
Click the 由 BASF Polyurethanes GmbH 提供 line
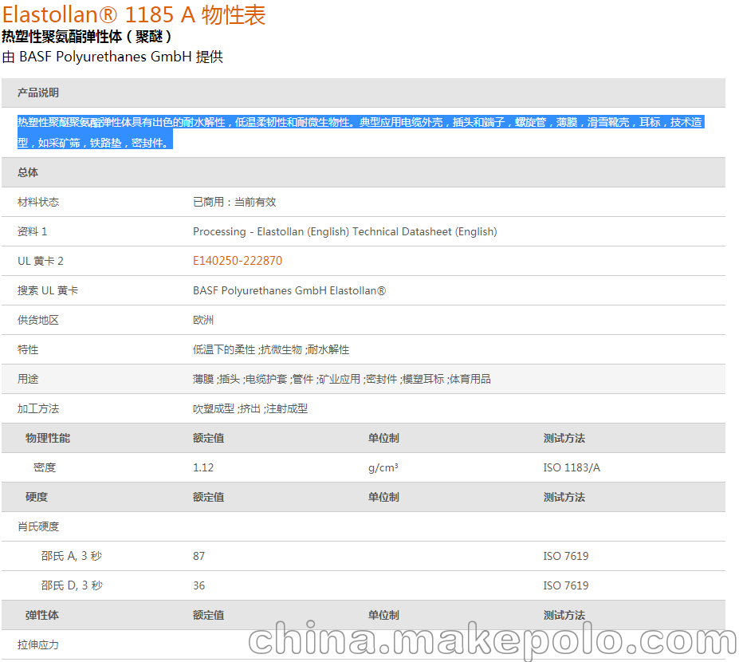(112, 57)
